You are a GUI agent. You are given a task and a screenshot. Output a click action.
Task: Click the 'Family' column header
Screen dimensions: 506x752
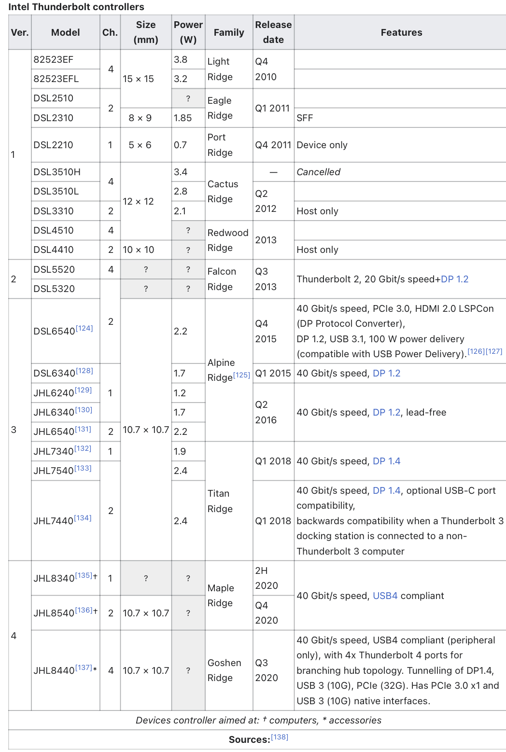click(229, 32)
